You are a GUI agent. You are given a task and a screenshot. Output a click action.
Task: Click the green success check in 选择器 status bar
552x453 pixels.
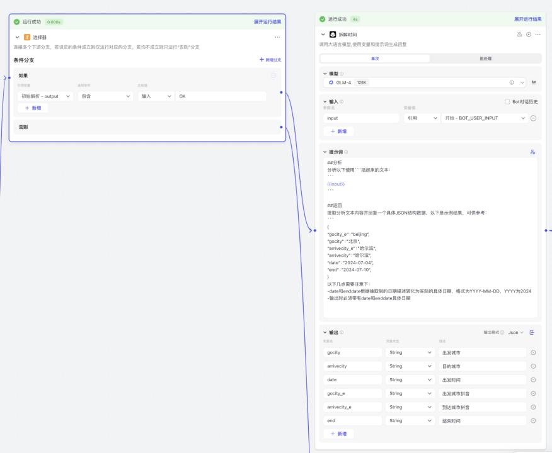coord(16,22)
